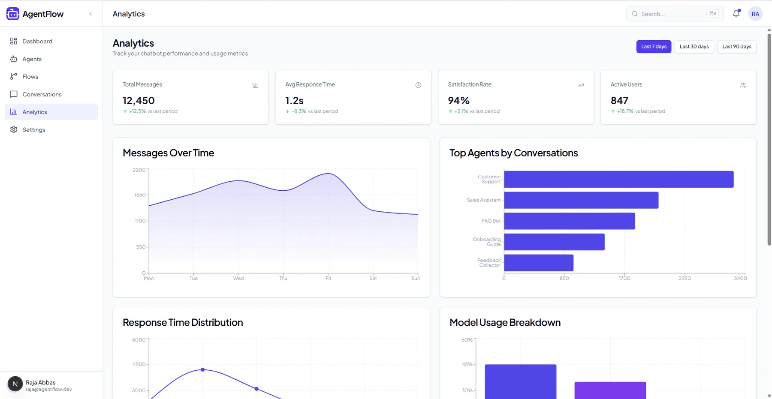Click the Active Users people icon
This screenshot has width=772, height=399.
743,85
